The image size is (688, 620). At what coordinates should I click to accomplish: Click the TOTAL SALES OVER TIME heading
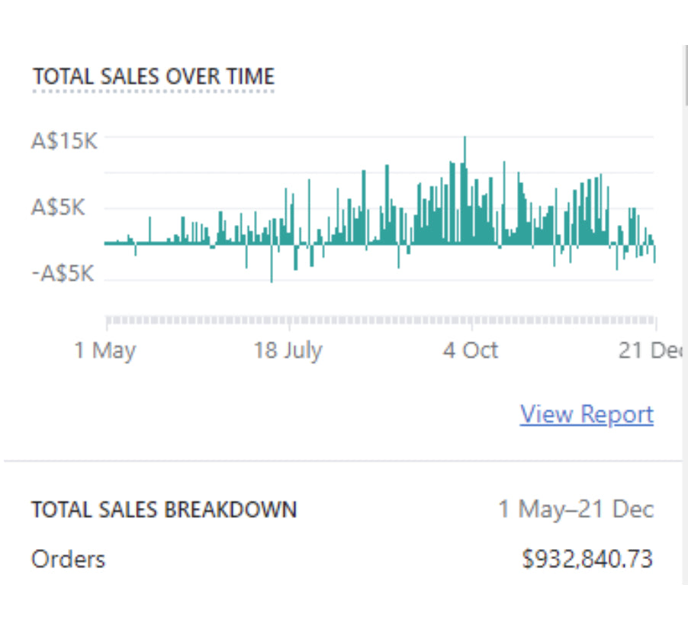[x=153, y=76]
